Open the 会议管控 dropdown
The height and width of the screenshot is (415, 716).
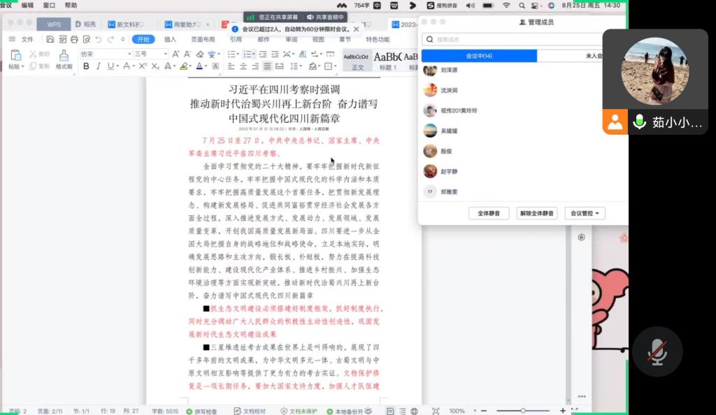[585, 213]
